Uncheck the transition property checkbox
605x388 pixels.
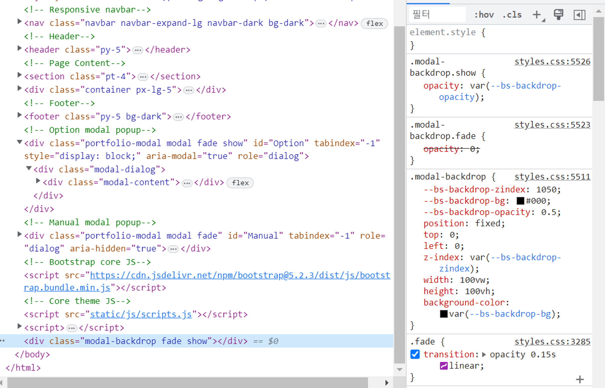pyautogui.click(x=415, y=354)
